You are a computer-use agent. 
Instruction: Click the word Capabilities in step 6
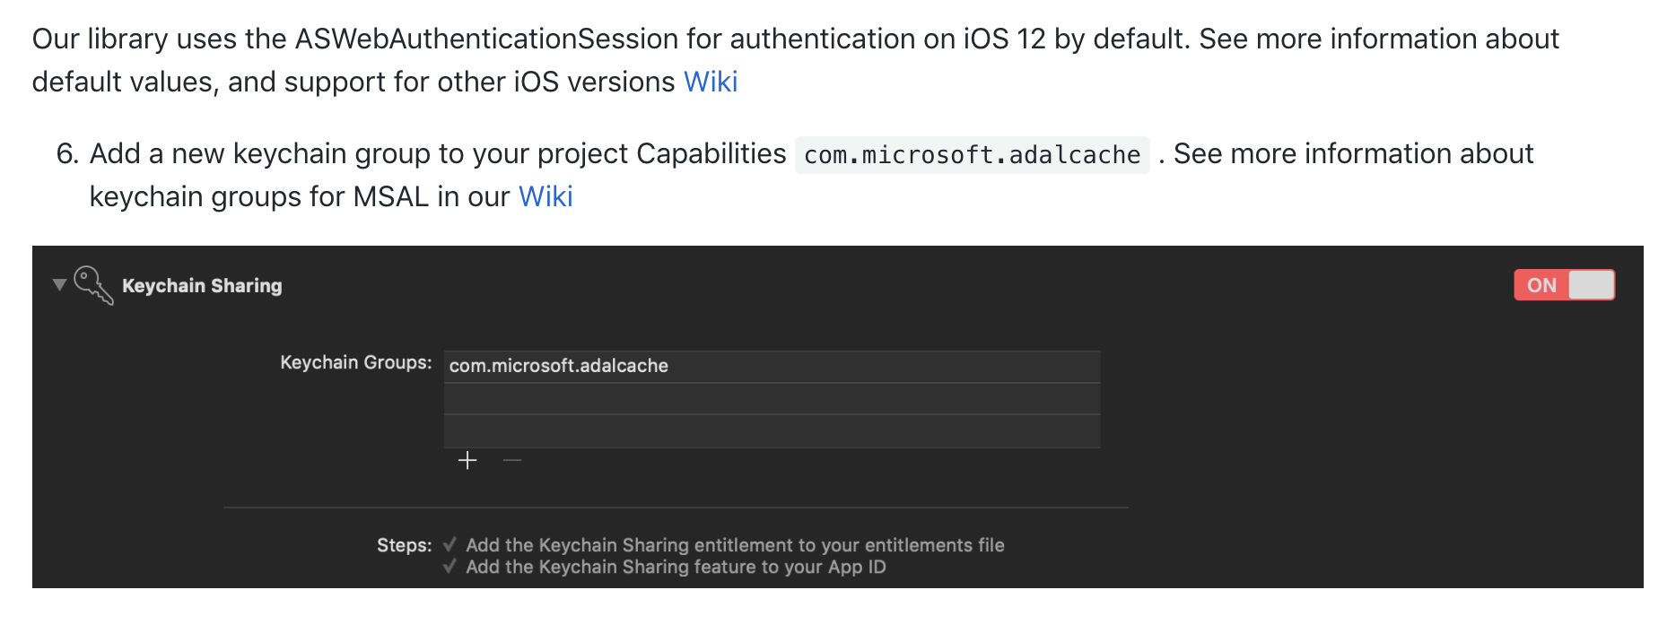point(711,153)
